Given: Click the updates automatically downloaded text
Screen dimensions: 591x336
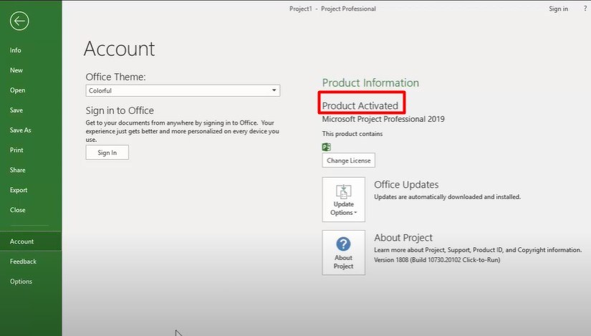Looking at the screenshot, I should tap(447, 197).
